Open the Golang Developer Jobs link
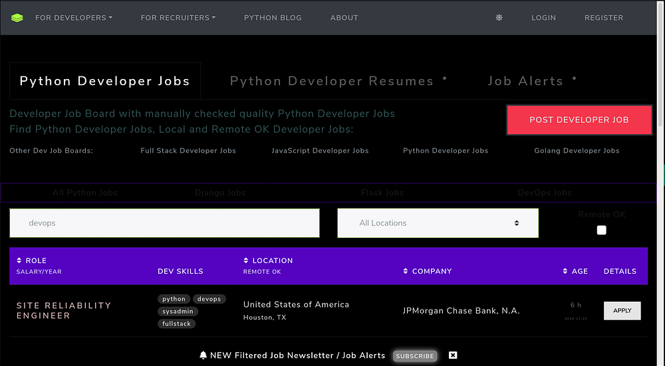665x366 pixels. [x=577, y=151]
